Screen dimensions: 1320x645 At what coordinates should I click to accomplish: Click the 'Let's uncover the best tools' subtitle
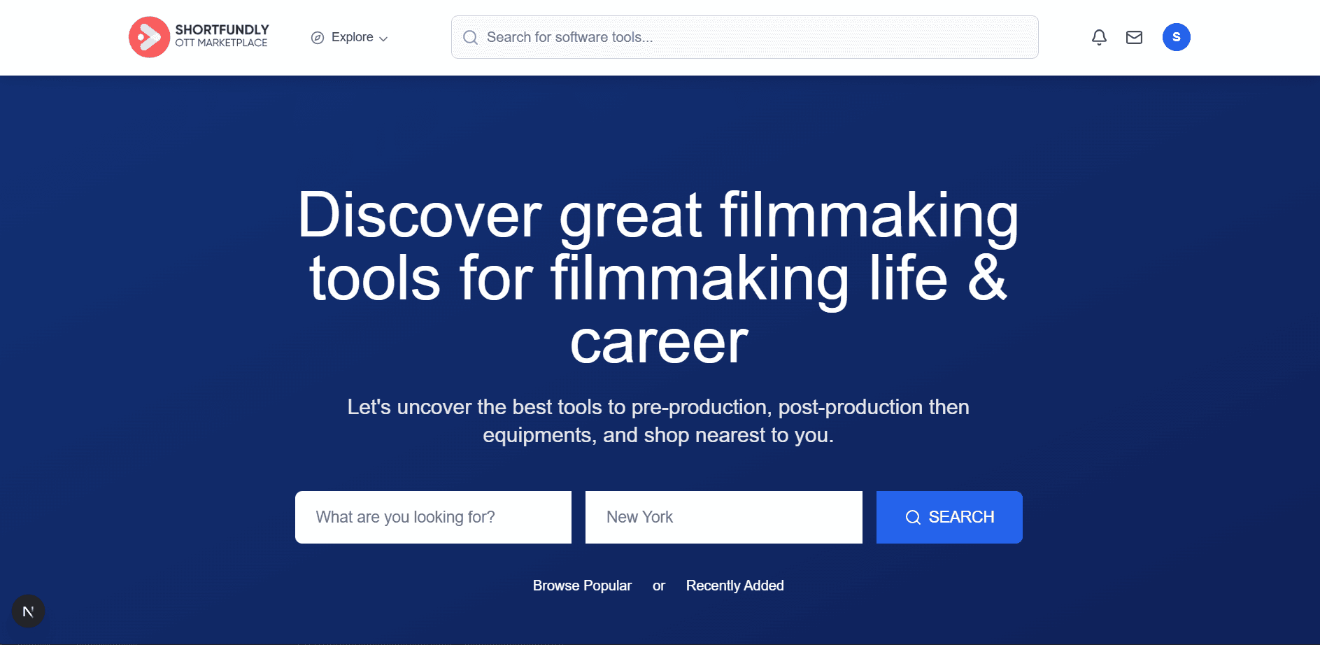pos(658,421)
